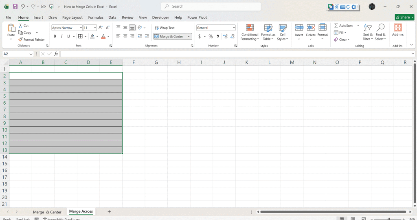This screenshot has height=220, width=417.
Task: Click the Format cells icon
Action: [323, 27]
